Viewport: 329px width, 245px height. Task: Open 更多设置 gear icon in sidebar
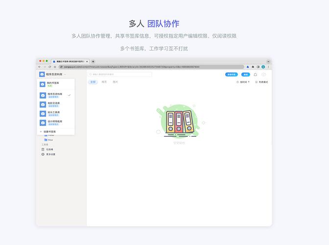coord(43,154)
